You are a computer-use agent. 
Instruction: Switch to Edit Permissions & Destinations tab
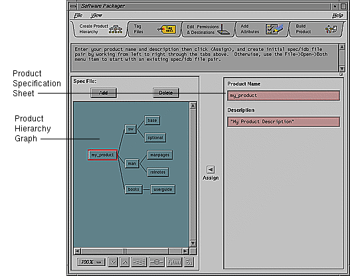point(209,29)
